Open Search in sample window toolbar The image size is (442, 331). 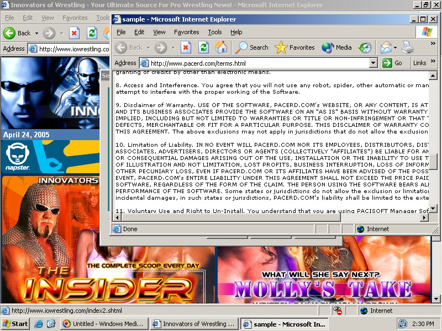pyautogui.click(x=252, y=47)
